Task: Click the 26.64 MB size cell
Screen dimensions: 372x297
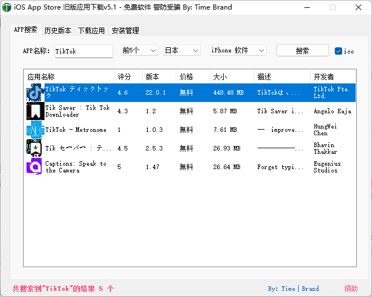Action: (x=227, y=167)
